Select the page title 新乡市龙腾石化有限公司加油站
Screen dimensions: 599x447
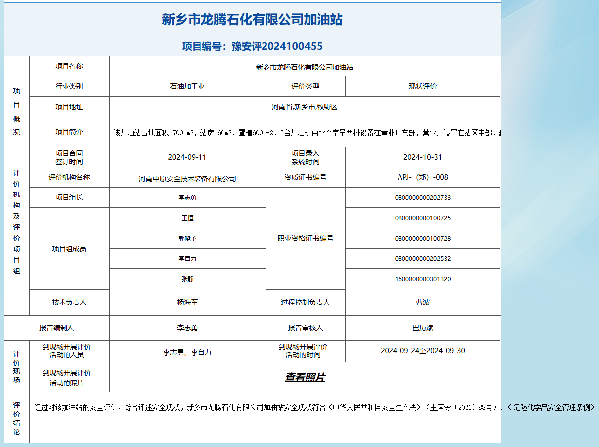(252, 20)
